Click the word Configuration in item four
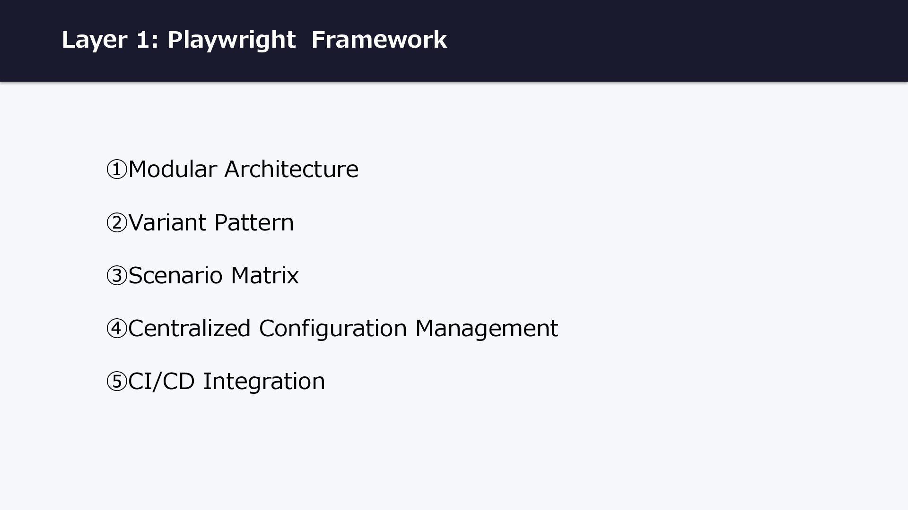The image size is (908, 510). [x=333, y=329]
